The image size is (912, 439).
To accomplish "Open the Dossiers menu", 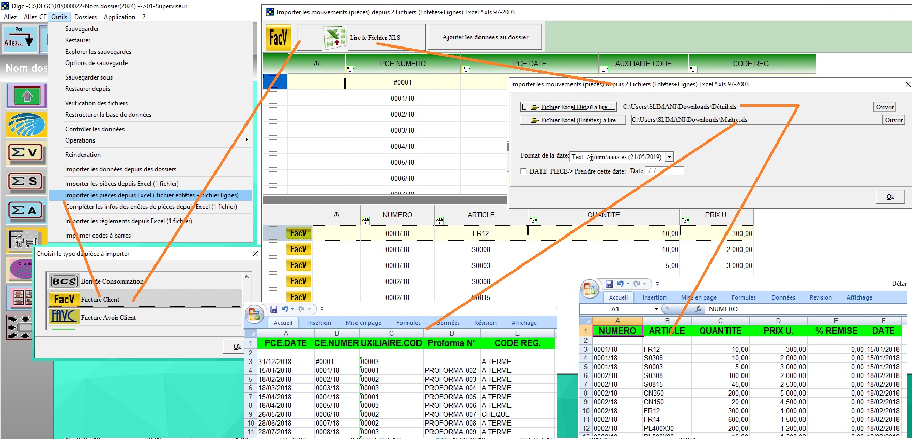I will click(85, 17).
